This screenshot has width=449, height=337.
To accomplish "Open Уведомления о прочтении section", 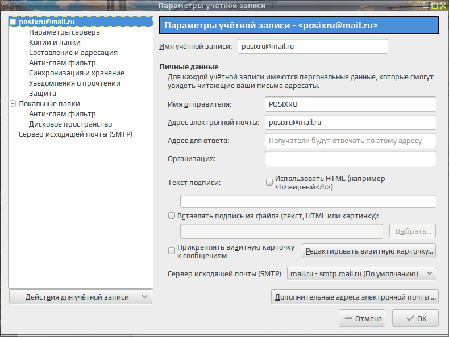I will pyautogui.click(x=74, y=83).
